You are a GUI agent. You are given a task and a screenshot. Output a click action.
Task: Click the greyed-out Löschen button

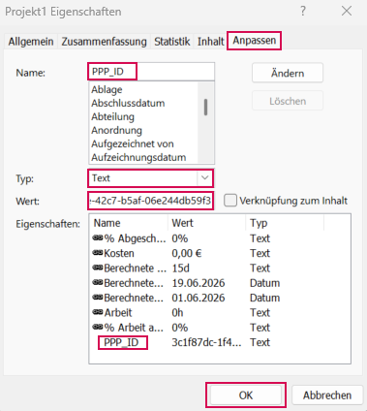288,101
